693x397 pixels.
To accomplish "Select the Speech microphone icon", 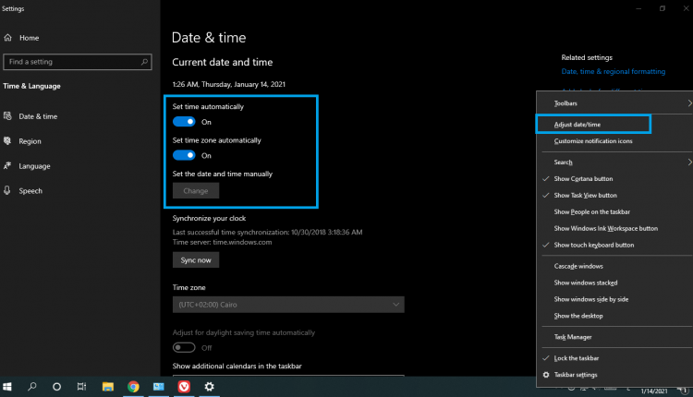I will coord(7,190).
